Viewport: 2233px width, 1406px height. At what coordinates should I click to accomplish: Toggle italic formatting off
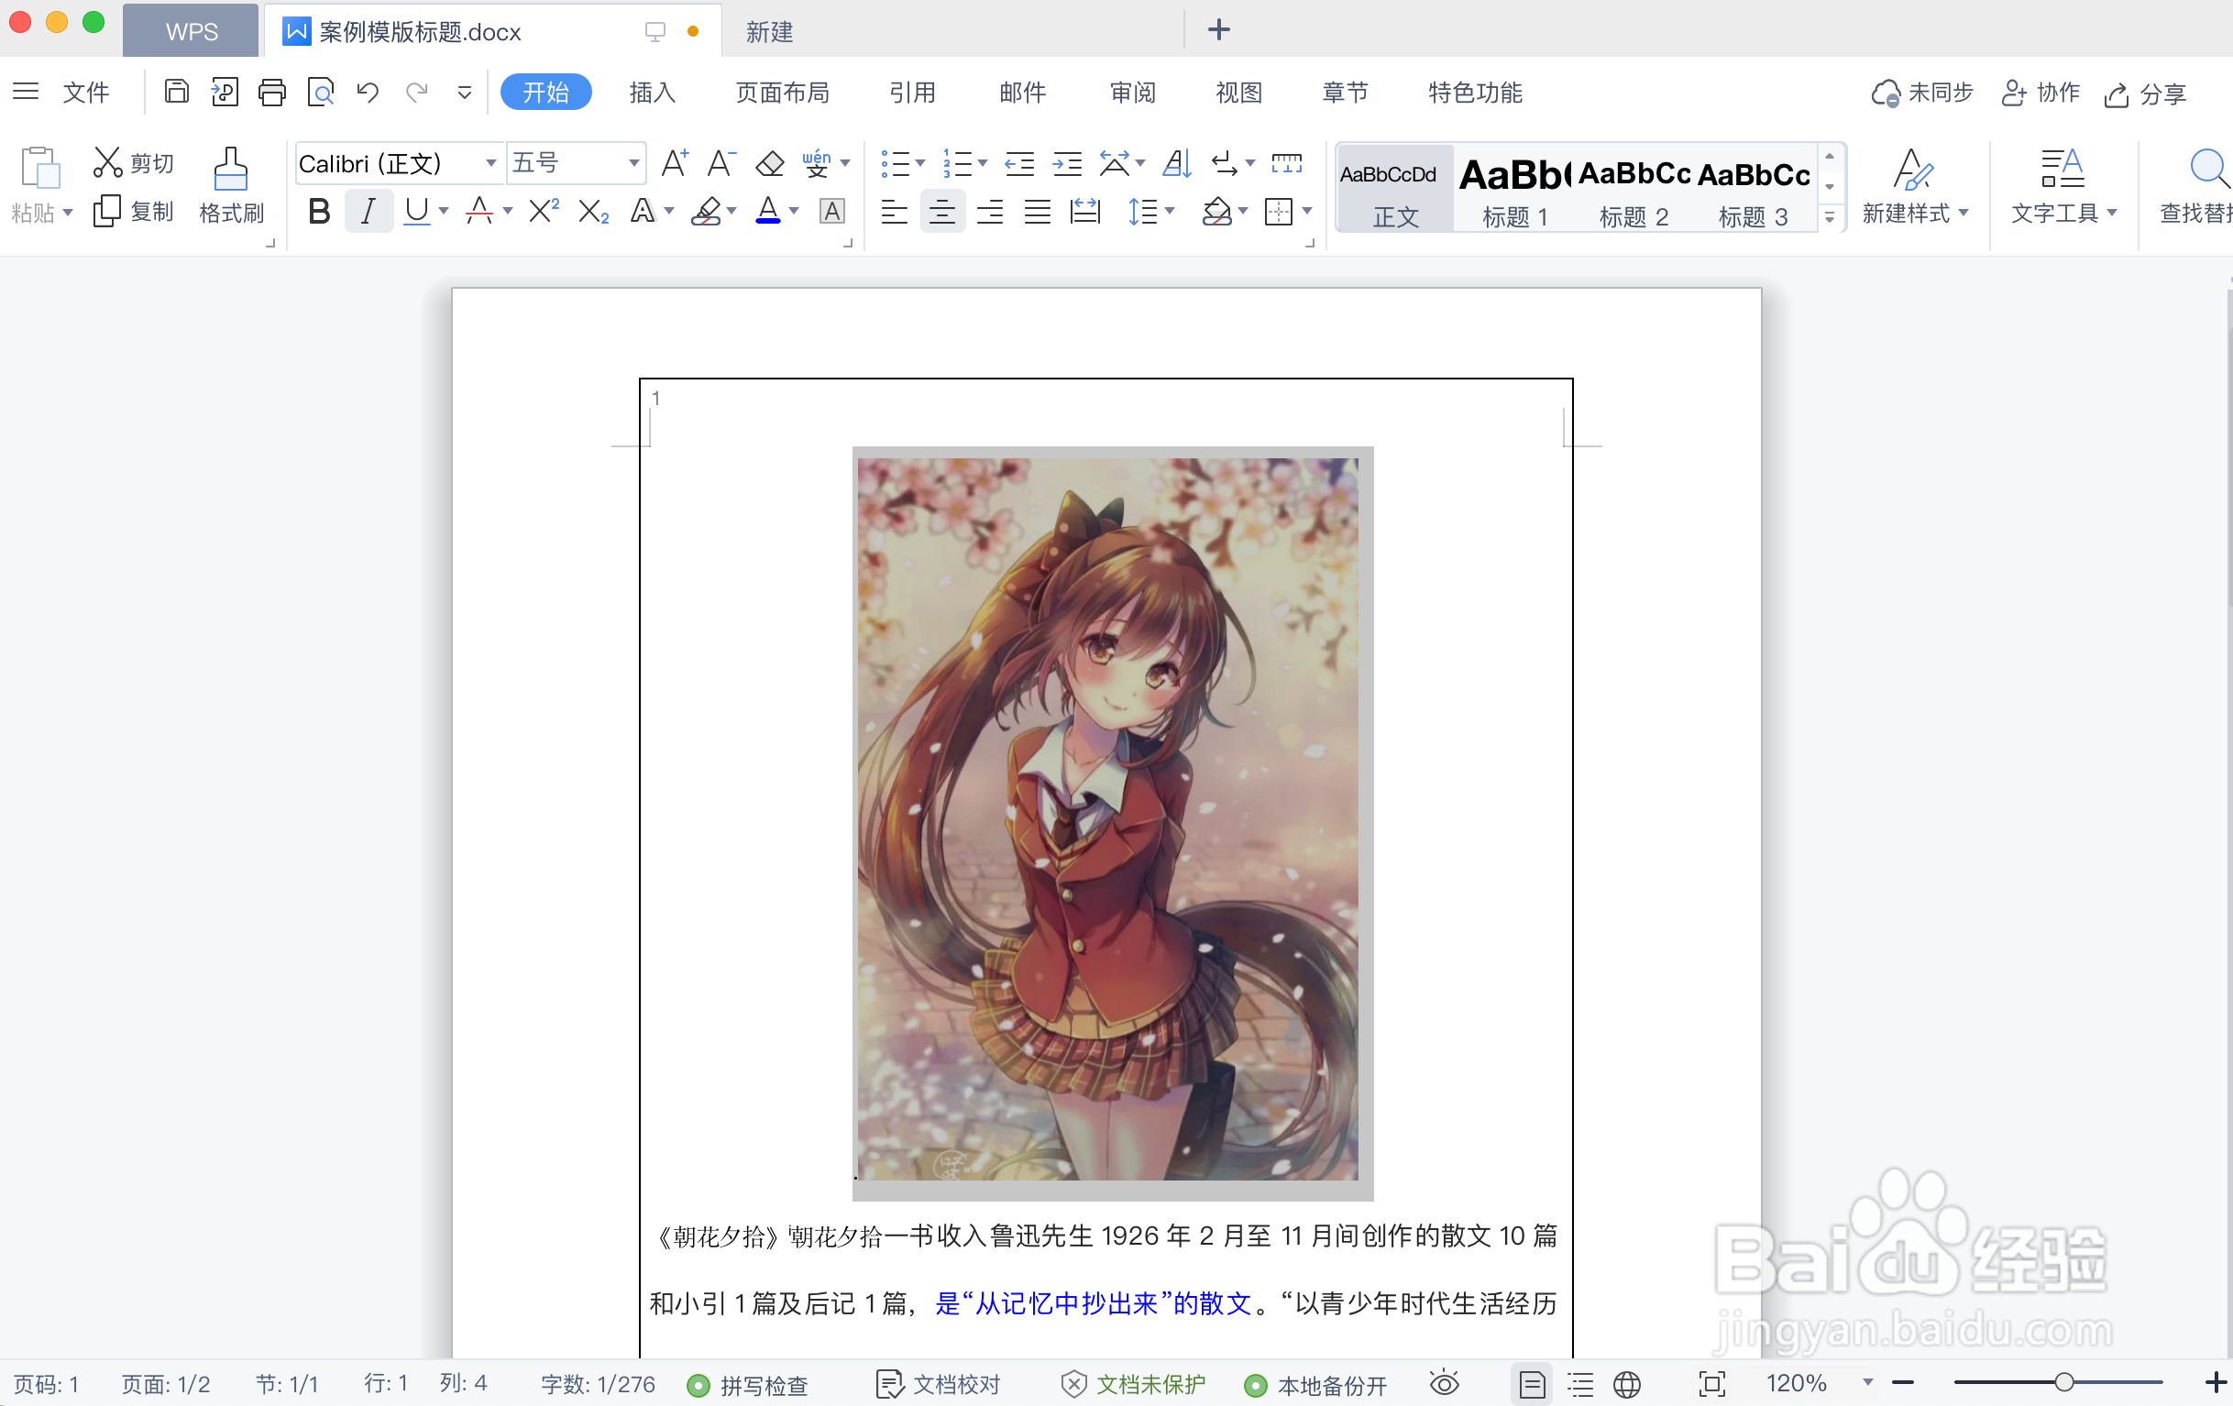368,211
